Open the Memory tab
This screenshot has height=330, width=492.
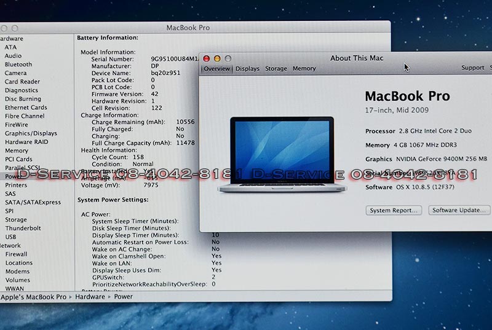[304, 68]
